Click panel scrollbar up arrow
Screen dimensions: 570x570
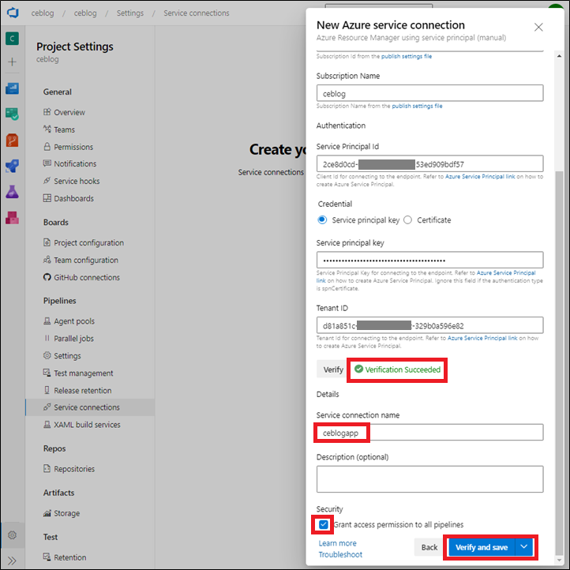tap(559, 56)
